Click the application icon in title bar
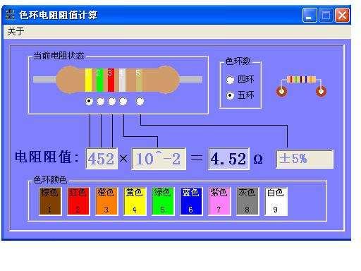Viewport: 361px width, 271px height. (x=10, y=15)
